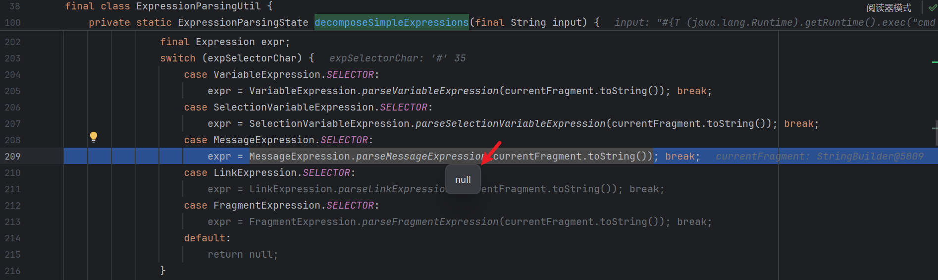
Task: Toggle the 阅读器模式 reader mode
Action: click(x=888, y=8)
